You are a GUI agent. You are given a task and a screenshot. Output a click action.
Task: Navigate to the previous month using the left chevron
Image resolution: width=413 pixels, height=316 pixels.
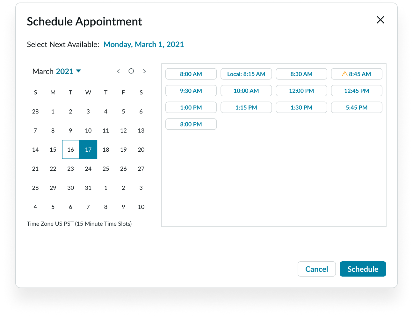118,71
